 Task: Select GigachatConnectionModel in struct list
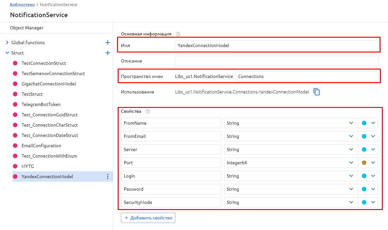pyautogui.click(x=49, y=84)
